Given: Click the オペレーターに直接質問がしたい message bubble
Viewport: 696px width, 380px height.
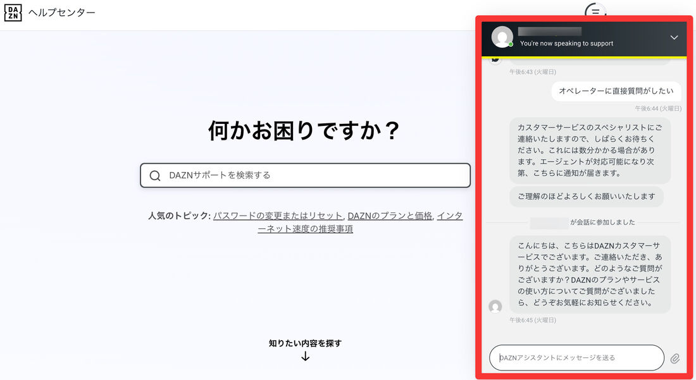Looking at the screenshot, I should point(616,90).
